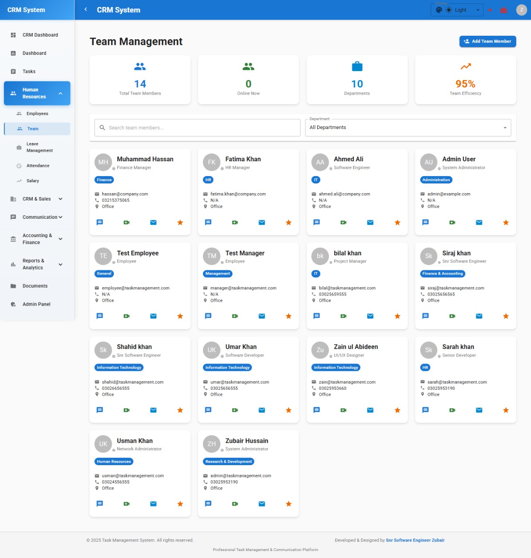Open the Theme Light dropdown
The width and height of the screenshot is (531, 558).
pos(457,10)
